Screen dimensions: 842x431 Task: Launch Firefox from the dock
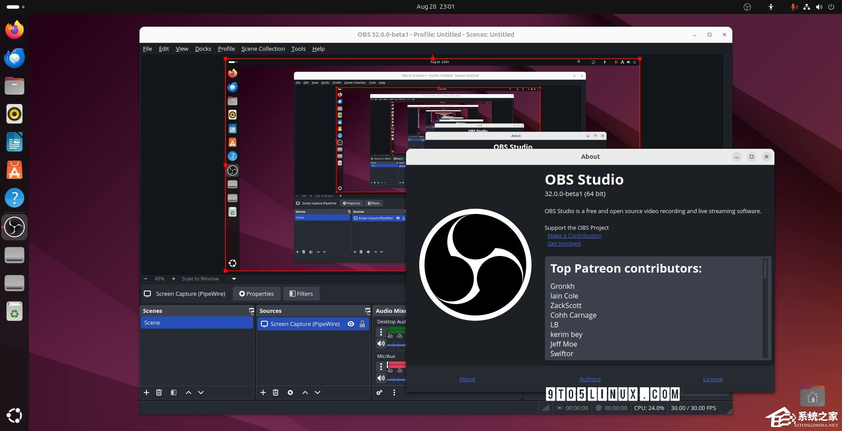(x=14, y=29)
